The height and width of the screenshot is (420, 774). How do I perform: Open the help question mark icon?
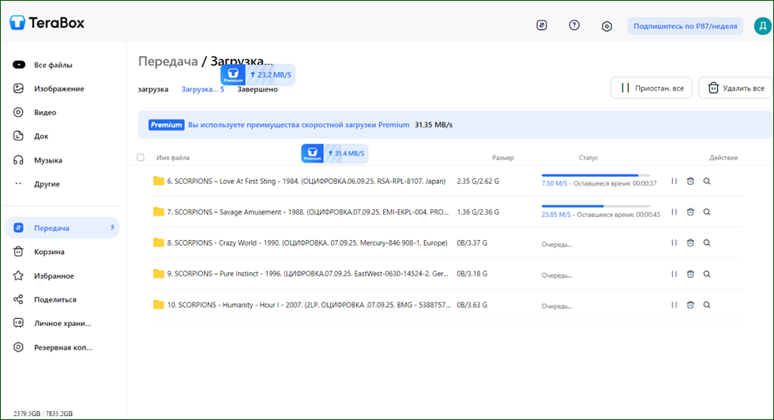[x=574, y=25]
